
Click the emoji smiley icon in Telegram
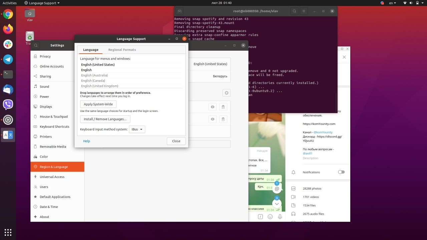270,217
